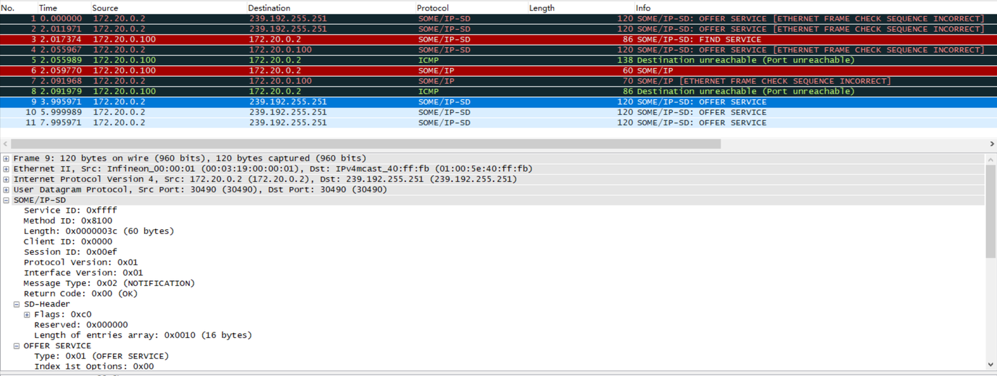Expand Internet Protocol Version 4 node

click(6, 179)
